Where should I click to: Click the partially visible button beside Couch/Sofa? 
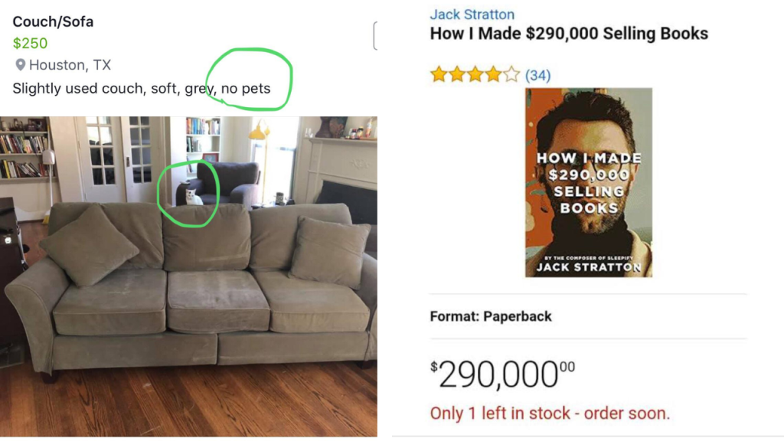(375, 36)
